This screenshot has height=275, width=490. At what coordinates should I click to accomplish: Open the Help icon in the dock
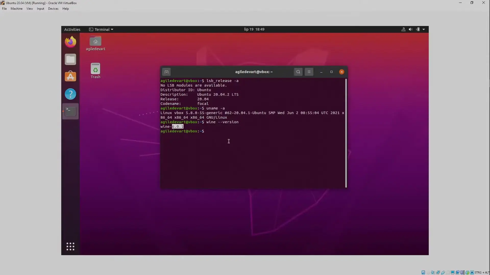coord(70,94)
